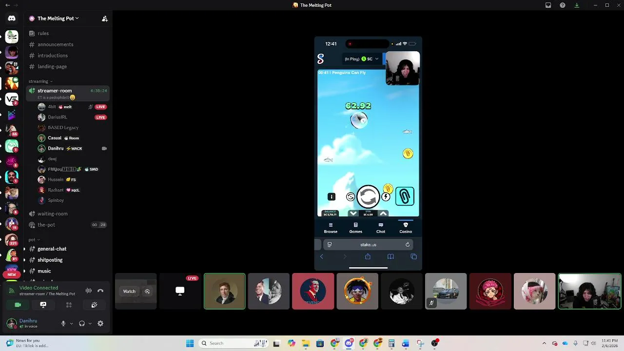The width and height of the screenshot is (624, 351).
Task: Open the general-chat channel
Action: coord(67,249)
